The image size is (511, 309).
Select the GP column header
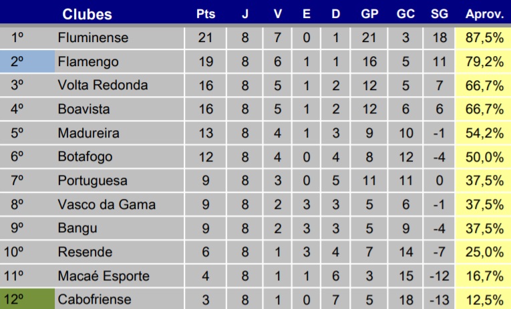[x=369, y=14]
